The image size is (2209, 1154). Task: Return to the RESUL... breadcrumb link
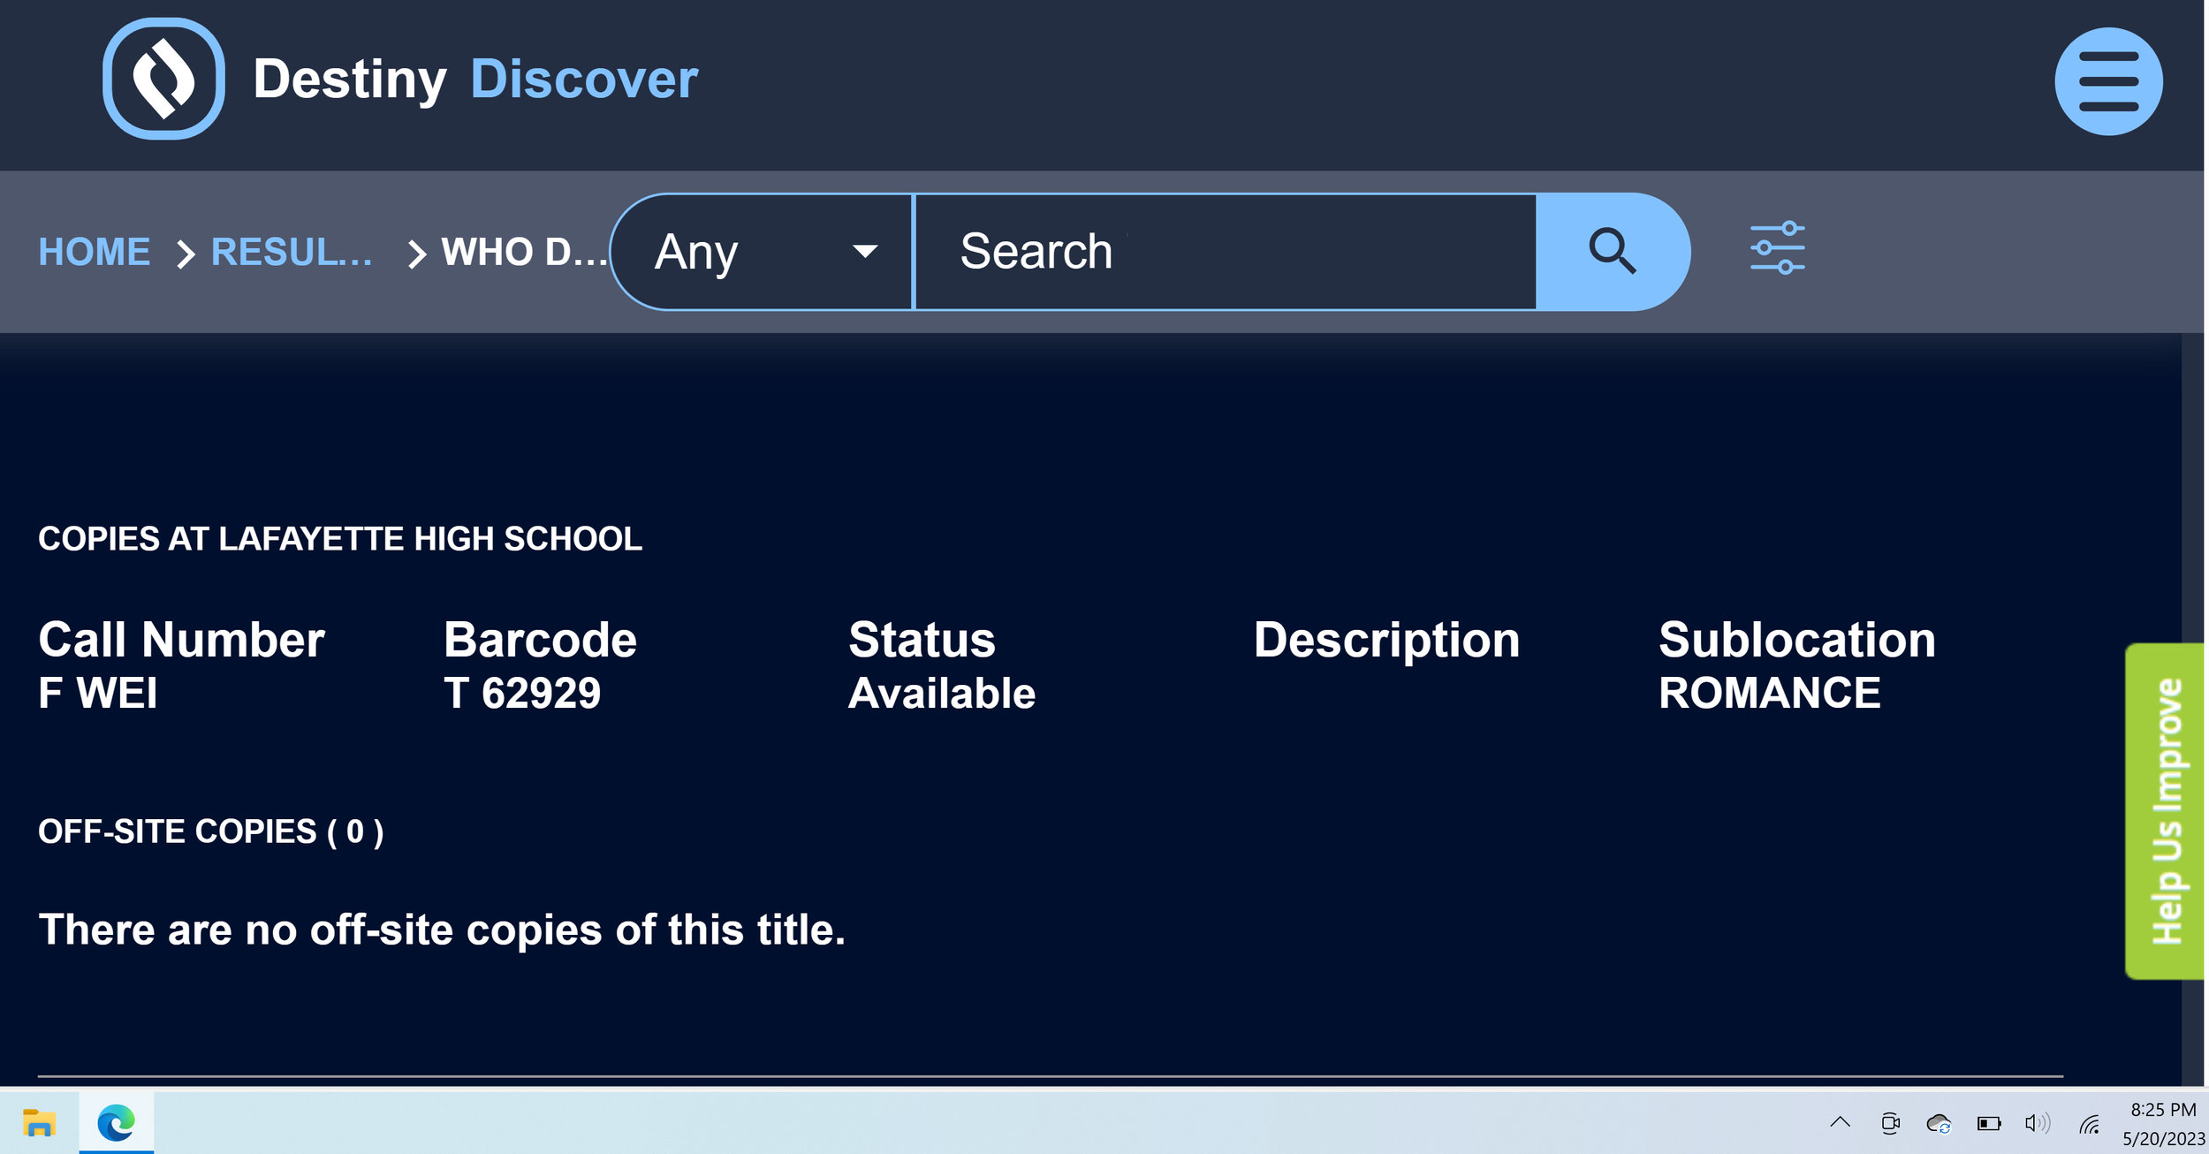[x=292, y=252]
